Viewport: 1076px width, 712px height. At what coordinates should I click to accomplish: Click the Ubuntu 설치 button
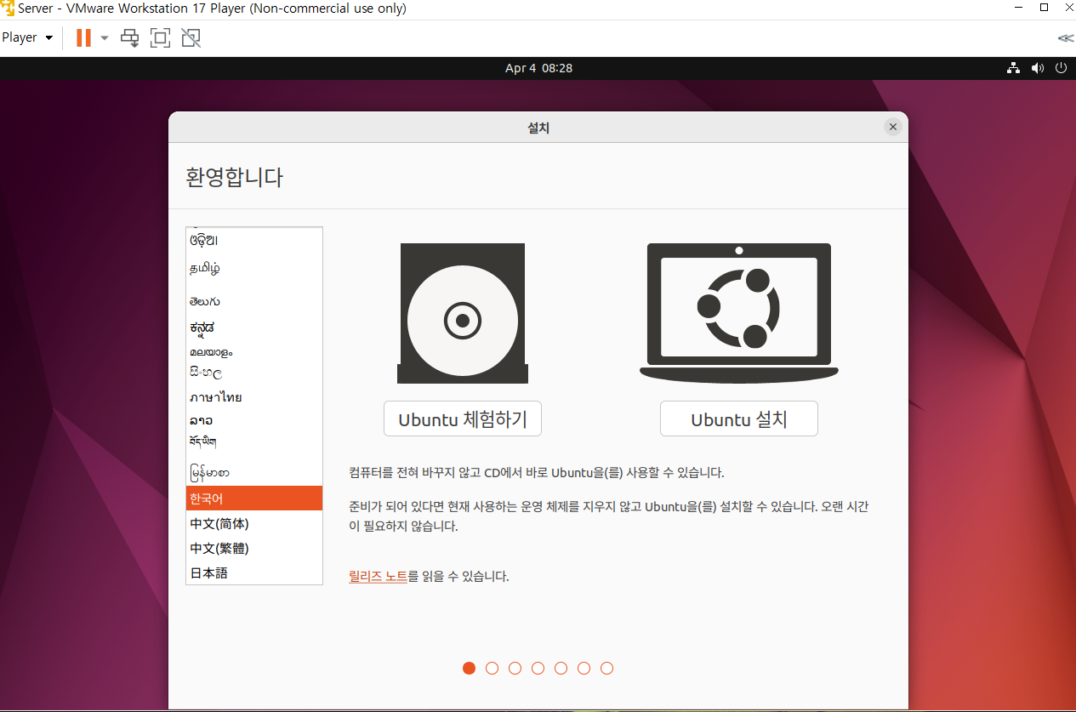click(x=739, y=419)
